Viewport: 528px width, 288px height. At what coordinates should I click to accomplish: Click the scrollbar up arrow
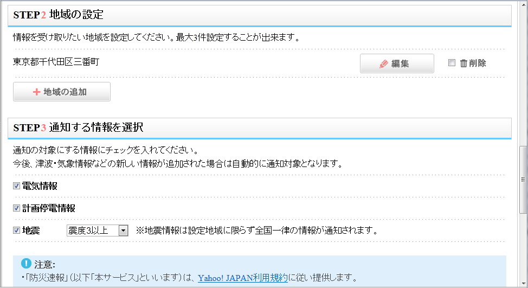coord(523,4)
